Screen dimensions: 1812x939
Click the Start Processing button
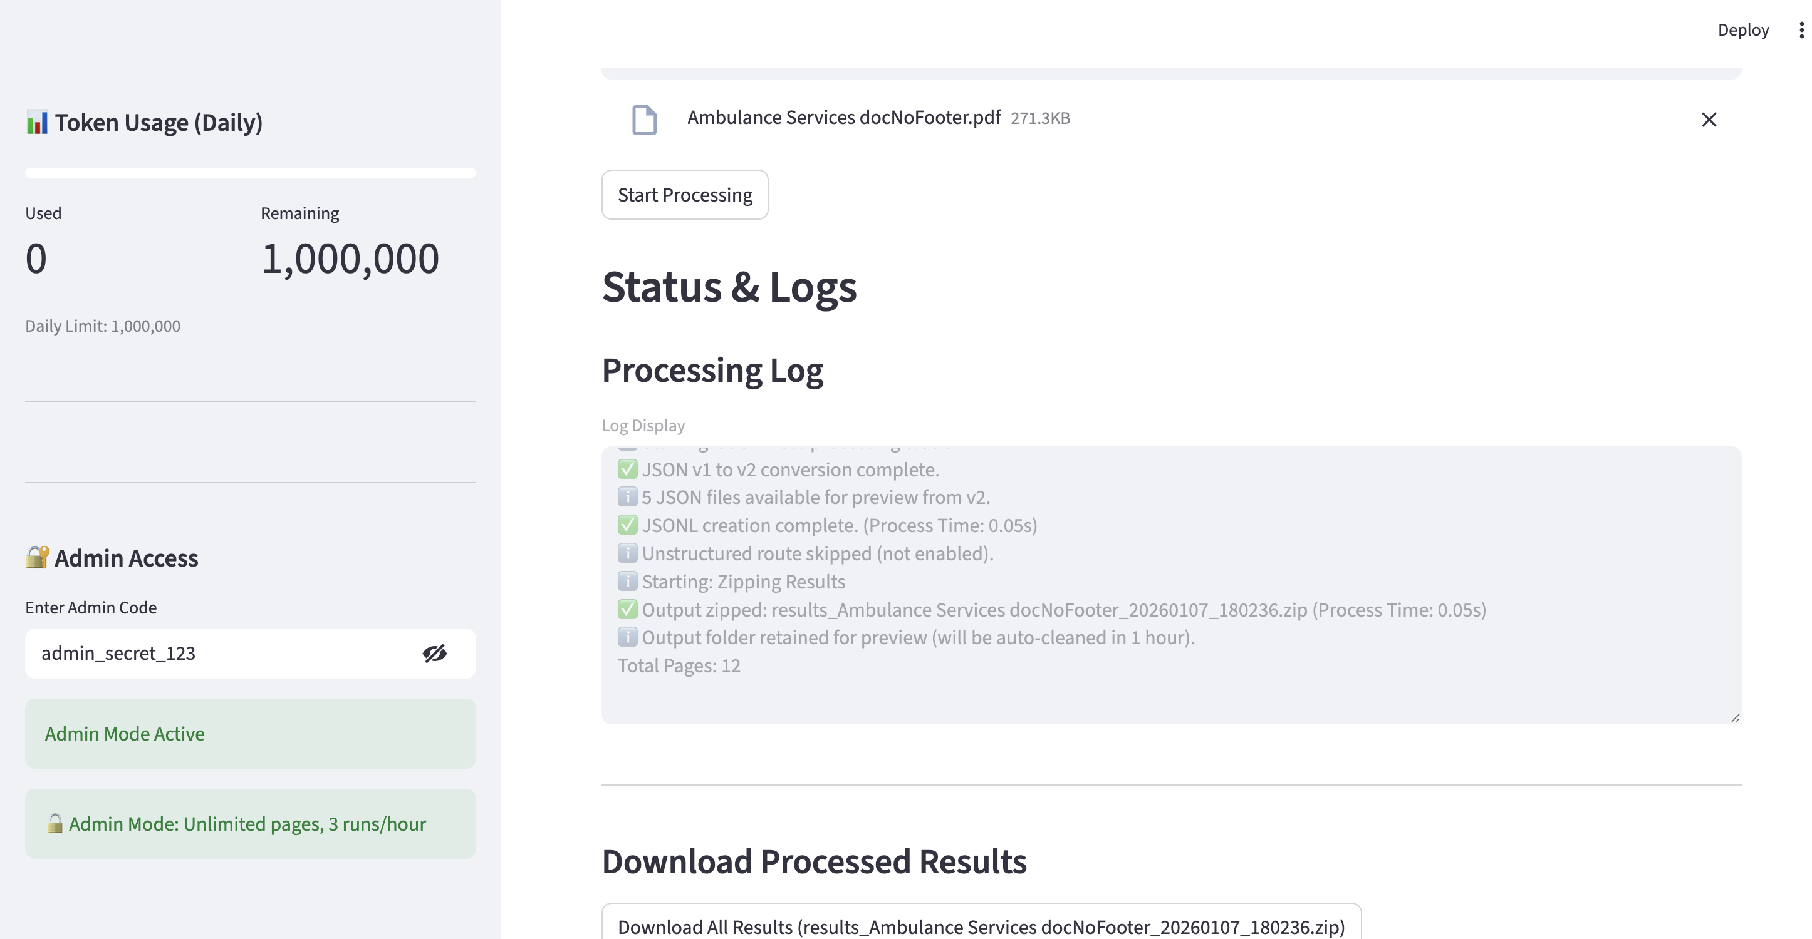(684, 195)
